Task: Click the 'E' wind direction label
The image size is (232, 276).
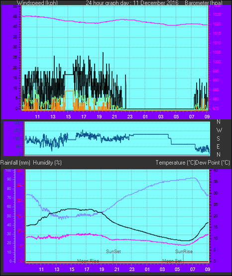Action: pos(218,146)
